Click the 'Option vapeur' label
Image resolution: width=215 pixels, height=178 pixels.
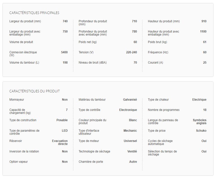18,162
